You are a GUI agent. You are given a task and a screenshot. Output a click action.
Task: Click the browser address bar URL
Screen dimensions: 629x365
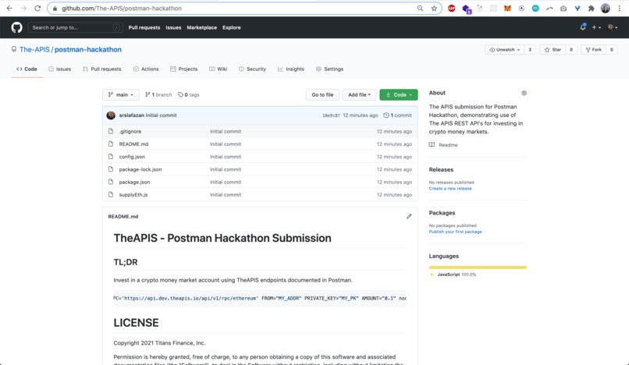point(122,8)
